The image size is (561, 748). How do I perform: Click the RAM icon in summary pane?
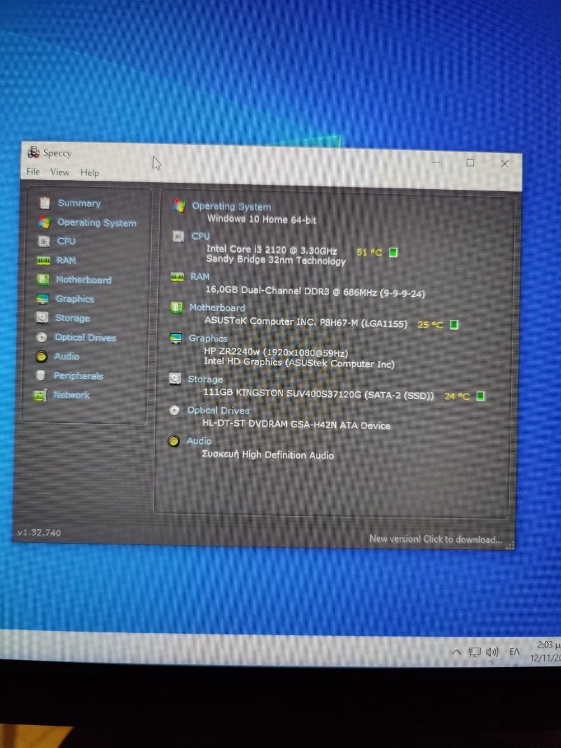click(177, 276)
